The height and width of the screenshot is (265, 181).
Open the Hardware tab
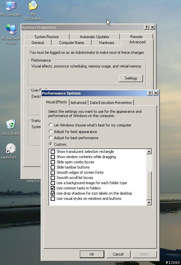click(x=107, y=43)
